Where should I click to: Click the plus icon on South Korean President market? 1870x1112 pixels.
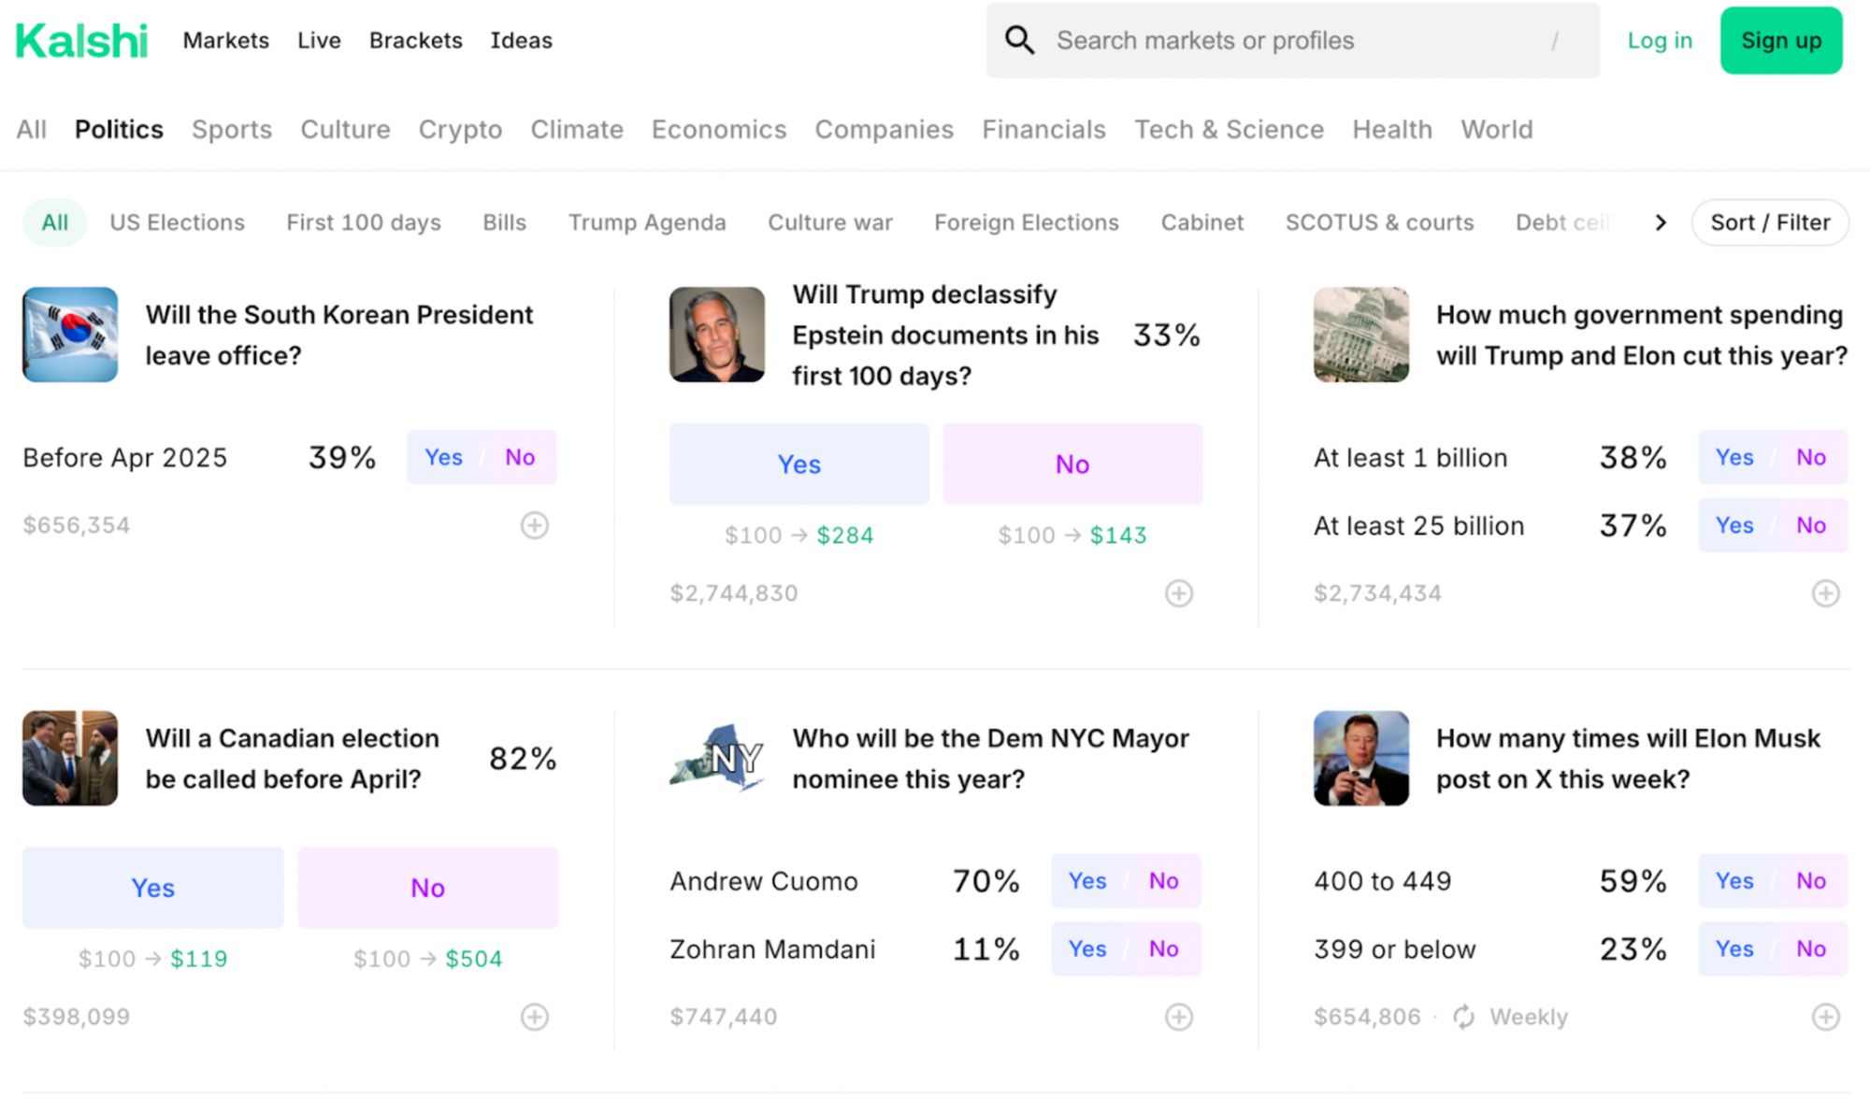[534, 525]
